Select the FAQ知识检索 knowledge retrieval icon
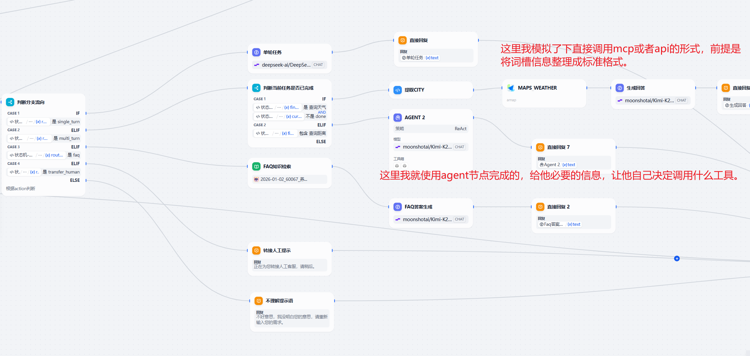The width and height of the screenshot is (750, 356). pos(256,167)
